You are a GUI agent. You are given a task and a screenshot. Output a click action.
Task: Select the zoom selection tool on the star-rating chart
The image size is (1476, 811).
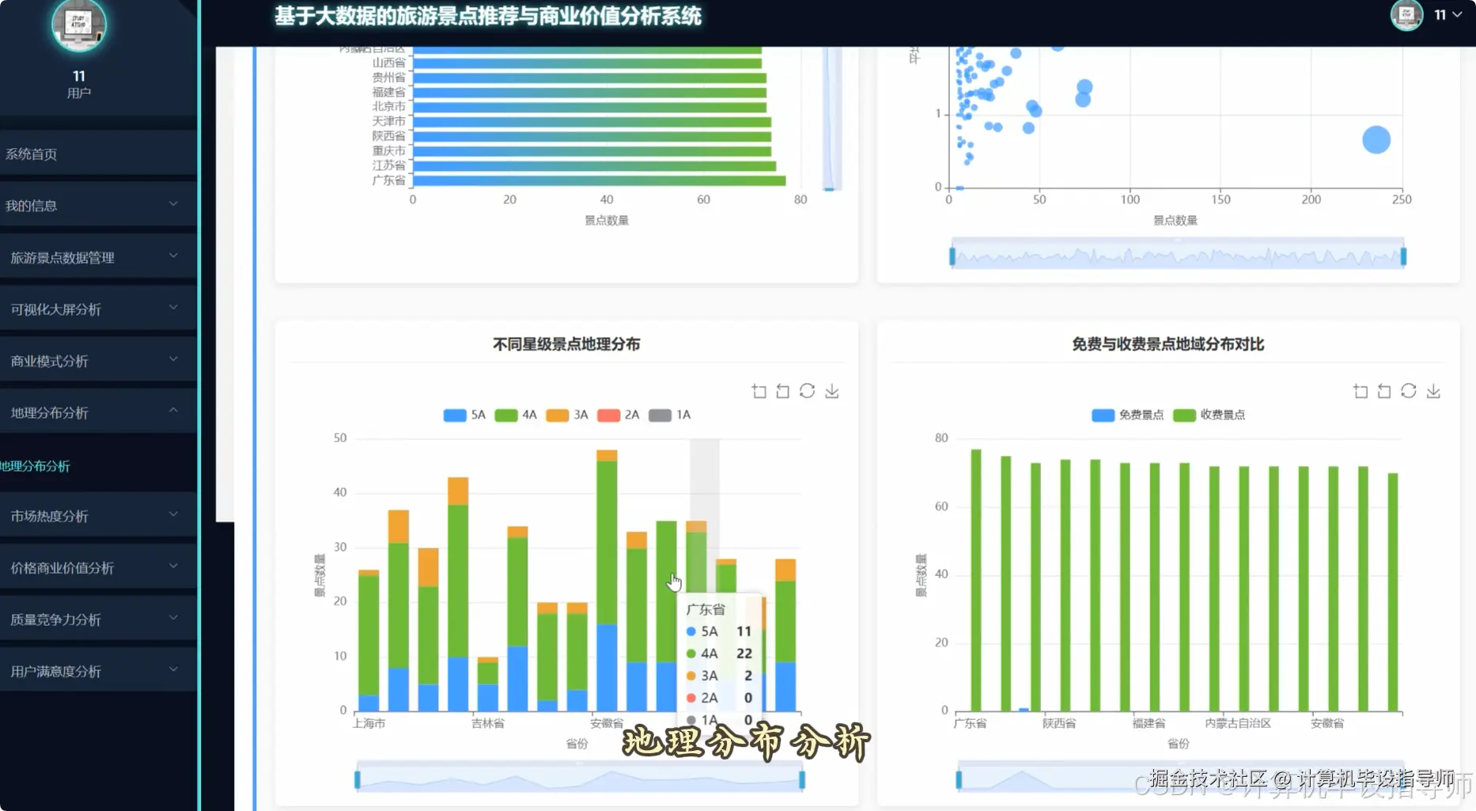(758, 390)
